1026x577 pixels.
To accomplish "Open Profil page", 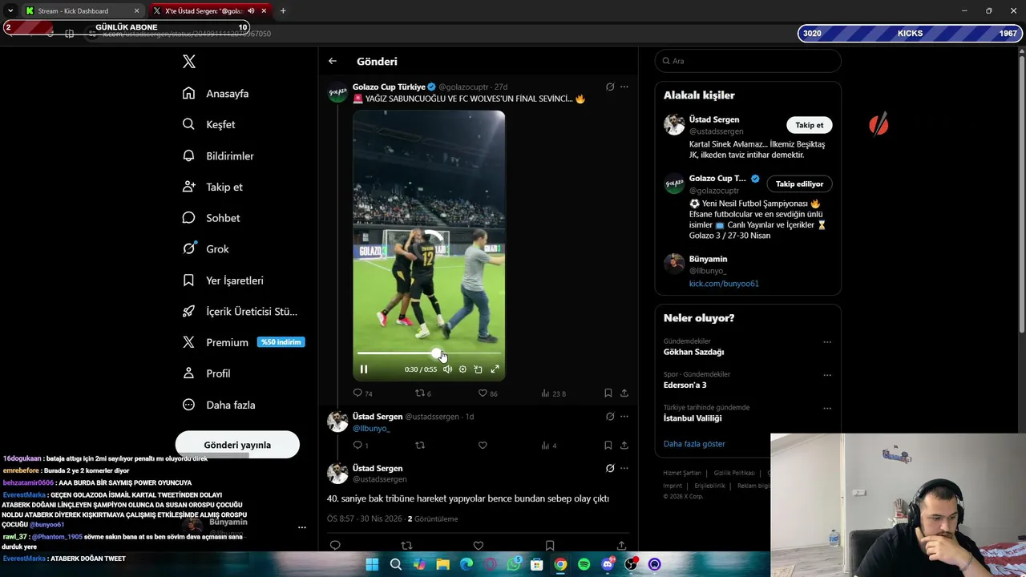I will (206, 373).
